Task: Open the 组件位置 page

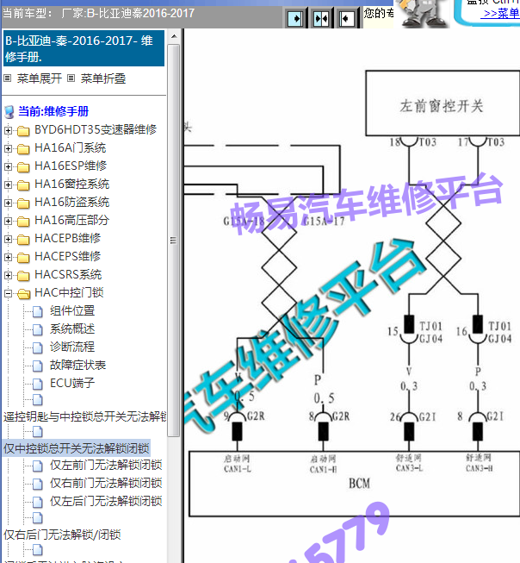Action: 72,311
